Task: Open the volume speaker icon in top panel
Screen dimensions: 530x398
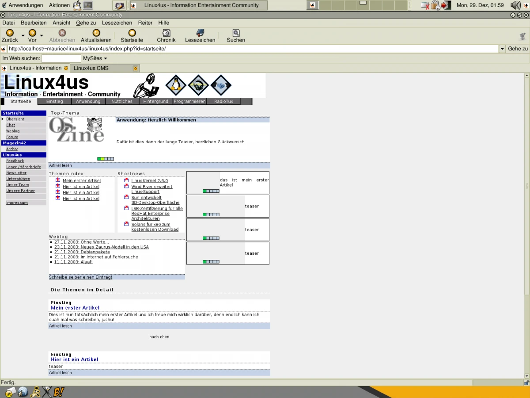Action: (515, 5)
